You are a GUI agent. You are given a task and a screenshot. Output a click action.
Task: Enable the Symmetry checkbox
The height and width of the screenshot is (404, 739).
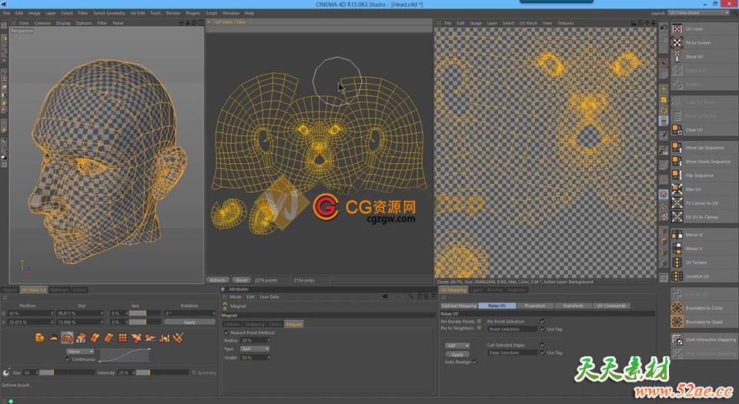coord(194,372)
